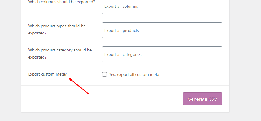Click the divider line above Generate CSV
This screenshot has height=121, width=261.
pyautogui.click(x=125, y=86)
